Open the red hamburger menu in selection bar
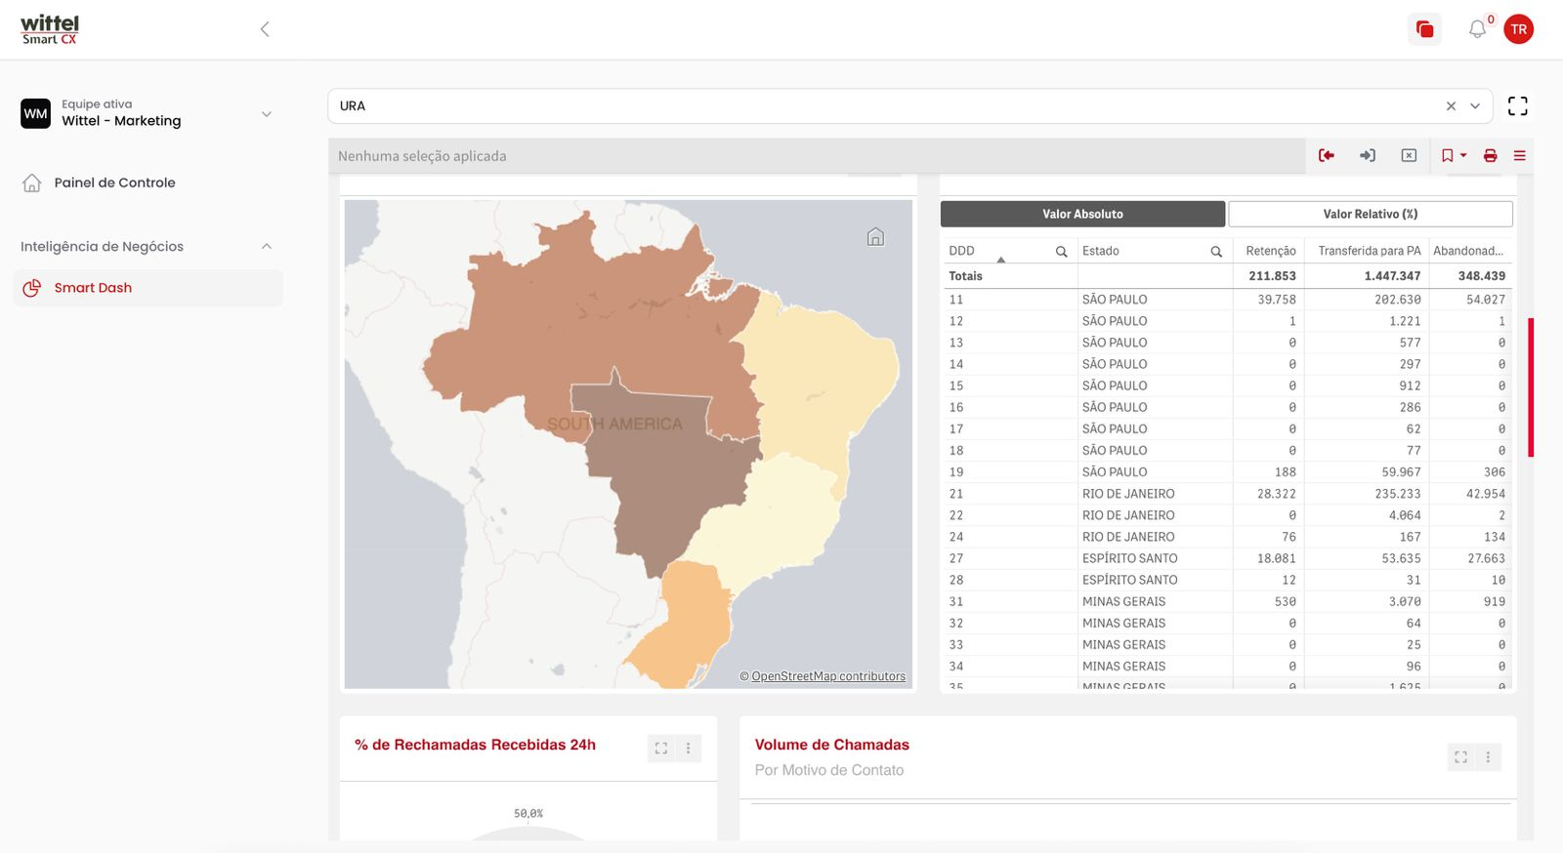Image resolution: width=1563 pixels, height=853 pixels. tap(1519, 155)
